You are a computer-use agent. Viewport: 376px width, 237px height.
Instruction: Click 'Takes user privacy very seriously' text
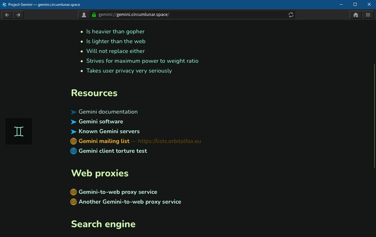(x=129, y=71)
